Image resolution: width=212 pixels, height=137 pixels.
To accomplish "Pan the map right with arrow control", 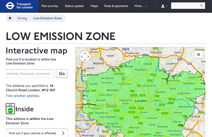I will coord(88,57).
